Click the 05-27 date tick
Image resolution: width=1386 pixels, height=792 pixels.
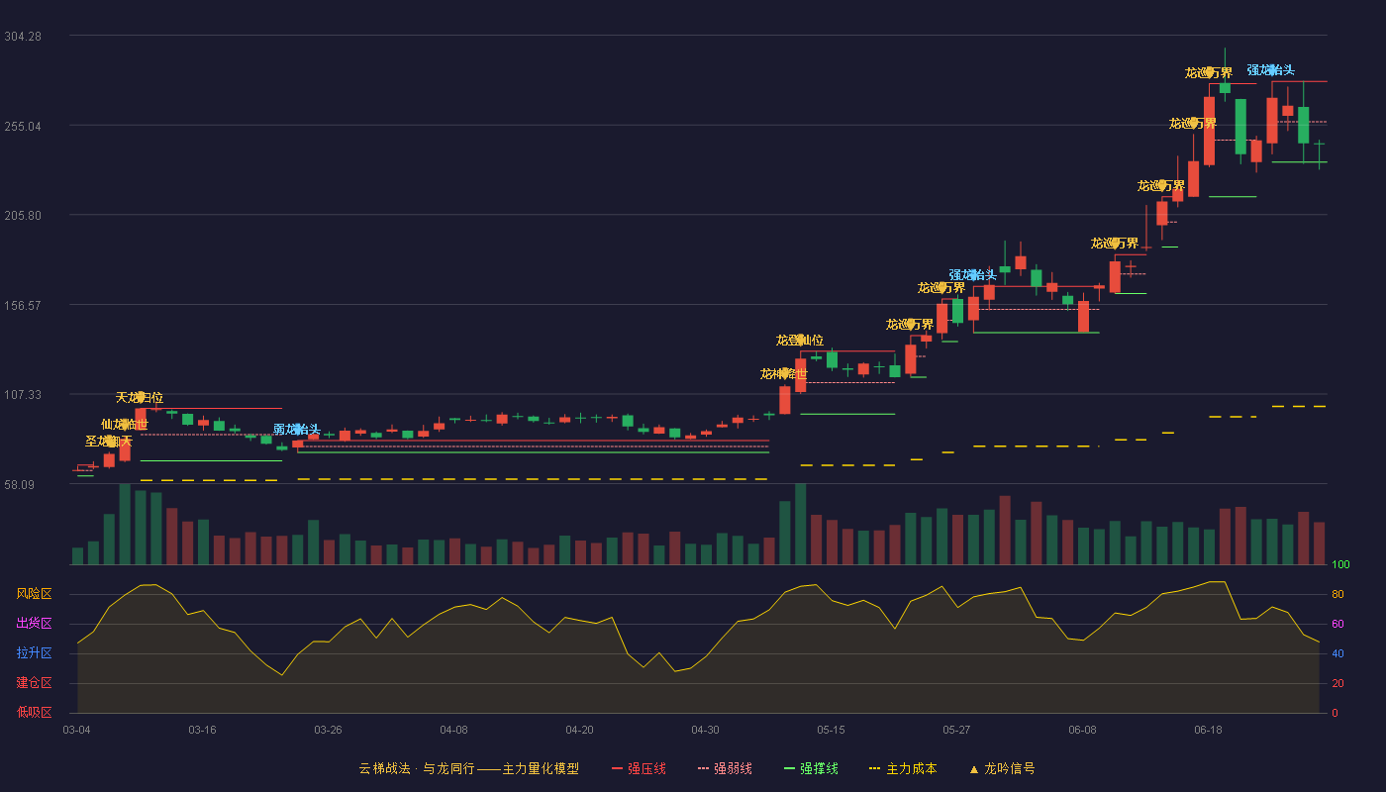point(956,730)
